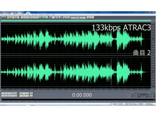This screenshot has width=156, height=117.
Task: Start recording with the red Record button
Action: [15, 96]
